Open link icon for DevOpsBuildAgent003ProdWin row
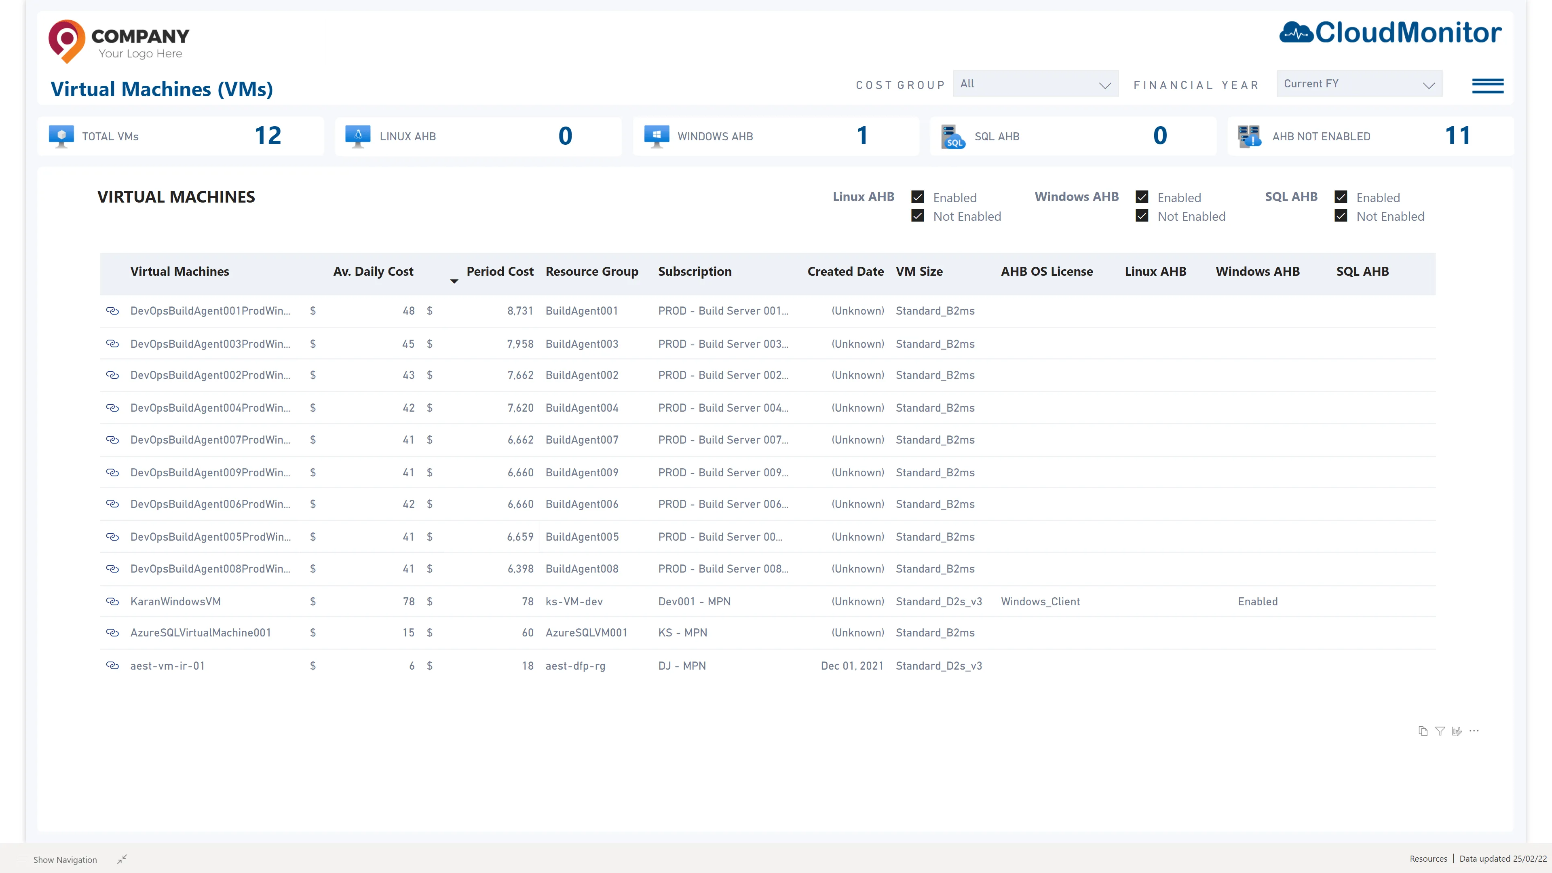1552x873 pixels. 112,343
